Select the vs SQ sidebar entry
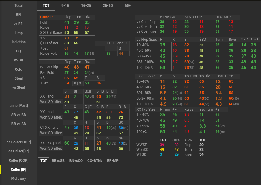261x185 pixels. 18,60
